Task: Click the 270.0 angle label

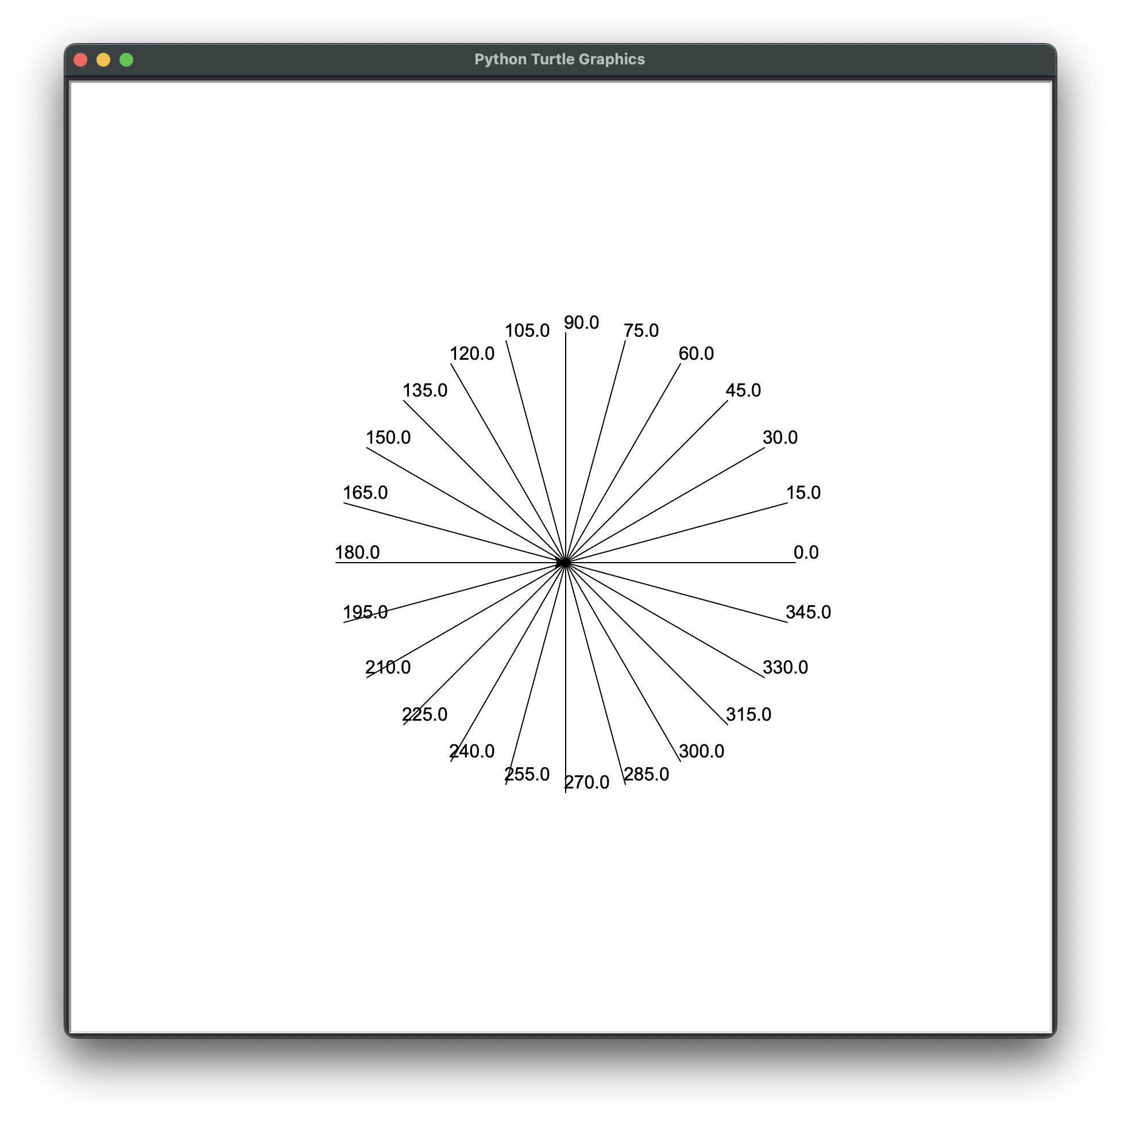Action: tap(587, 782)
